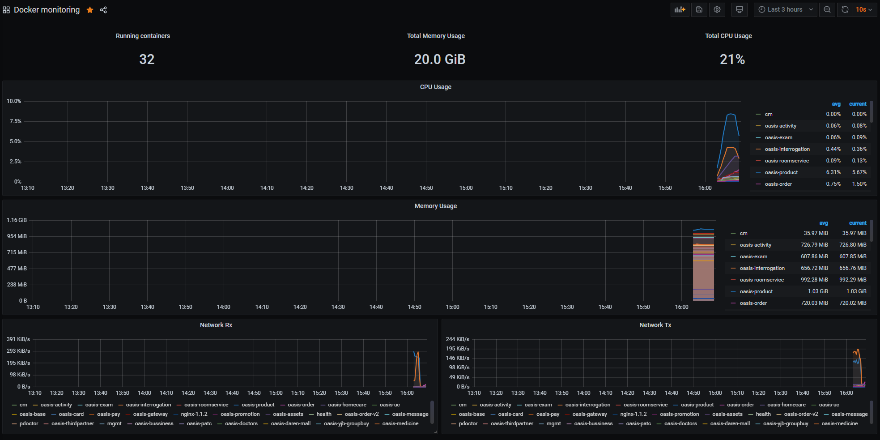This screenshot has width=880, height=440.
Task: Toggle oasis-roomservice series in CPU legend
Action: click(x=786, y=161)
